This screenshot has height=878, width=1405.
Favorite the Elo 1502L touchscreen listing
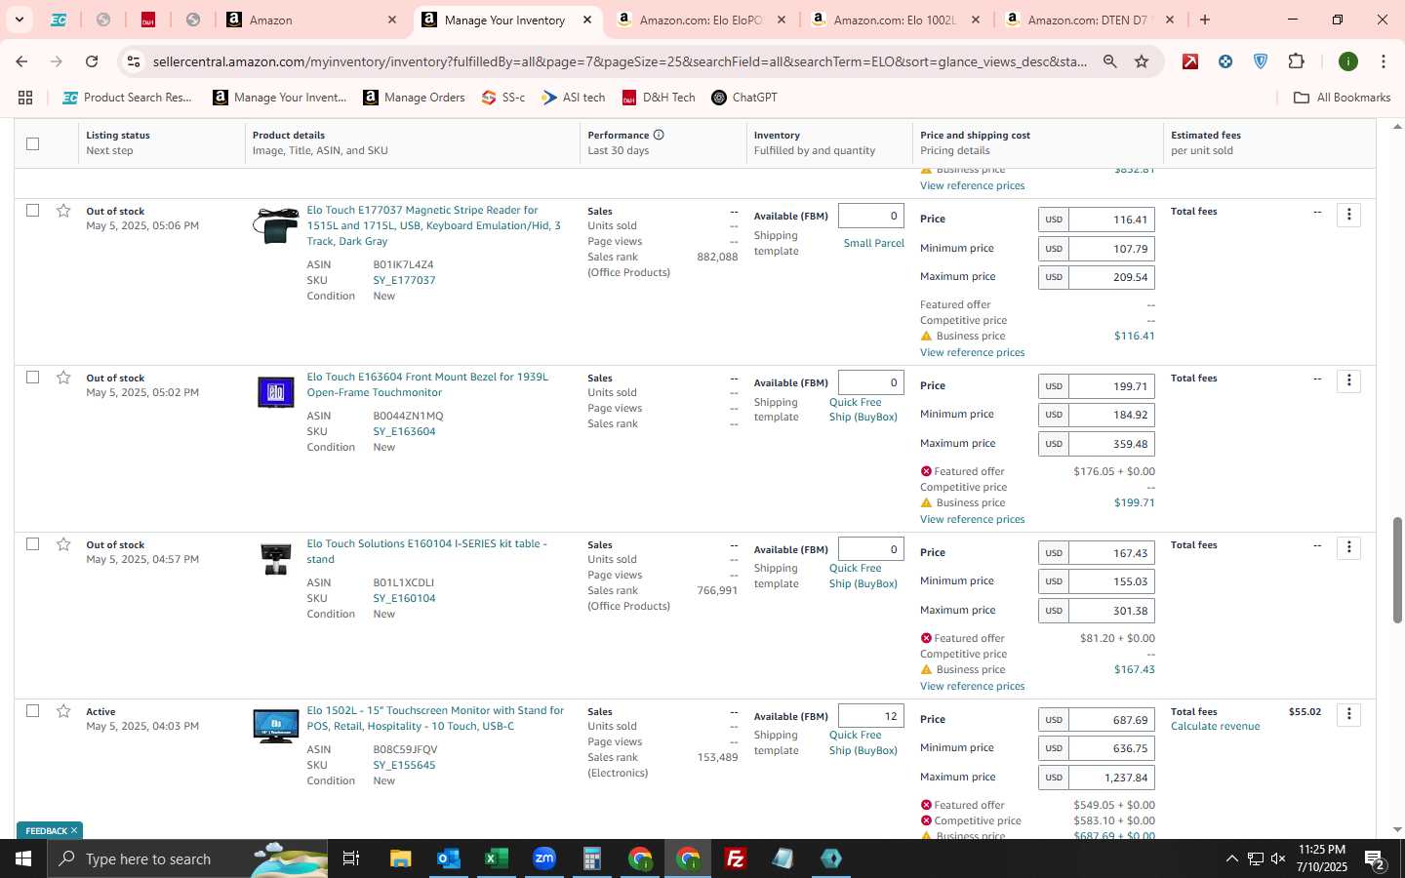tap(63, 711)
